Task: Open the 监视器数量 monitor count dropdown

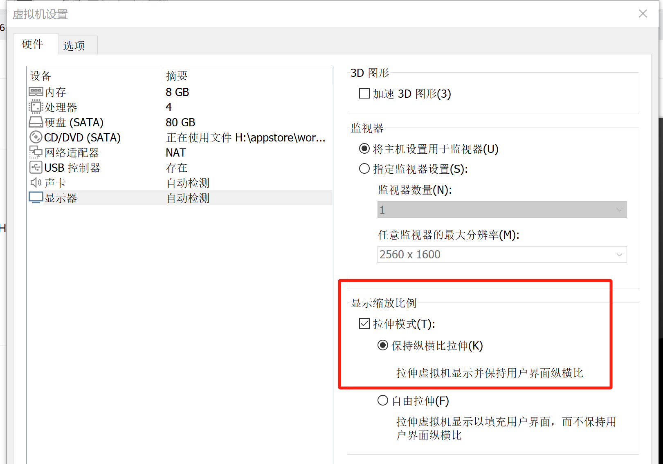Action: 502,210
